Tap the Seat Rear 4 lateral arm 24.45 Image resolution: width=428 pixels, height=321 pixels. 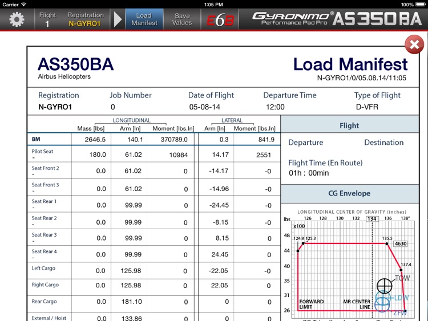220,254
